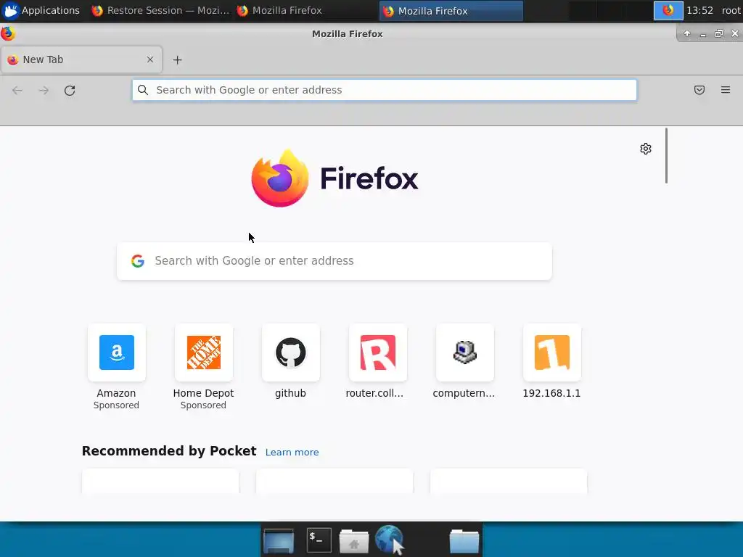743x557 pixels.
Task: Follow the Learn more Pocket link
Action: (x=292, y=453)
